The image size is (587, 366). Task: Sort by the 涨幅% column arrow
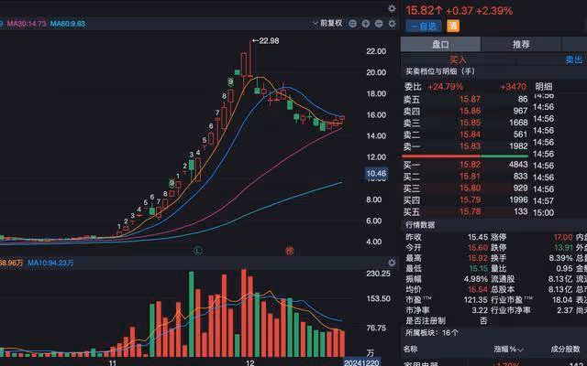coord(520,350)
